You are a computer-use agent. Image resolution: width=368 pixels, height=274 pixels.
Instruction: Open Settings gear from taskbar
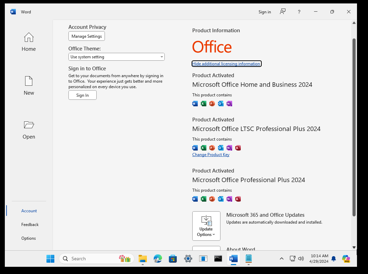[188, 259]
